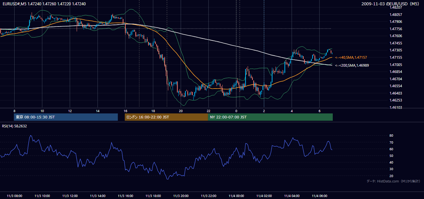Click the 11/3 20:00 date label
The width and height of the screenshot is (424, 199).
click(x=180, y=196)
